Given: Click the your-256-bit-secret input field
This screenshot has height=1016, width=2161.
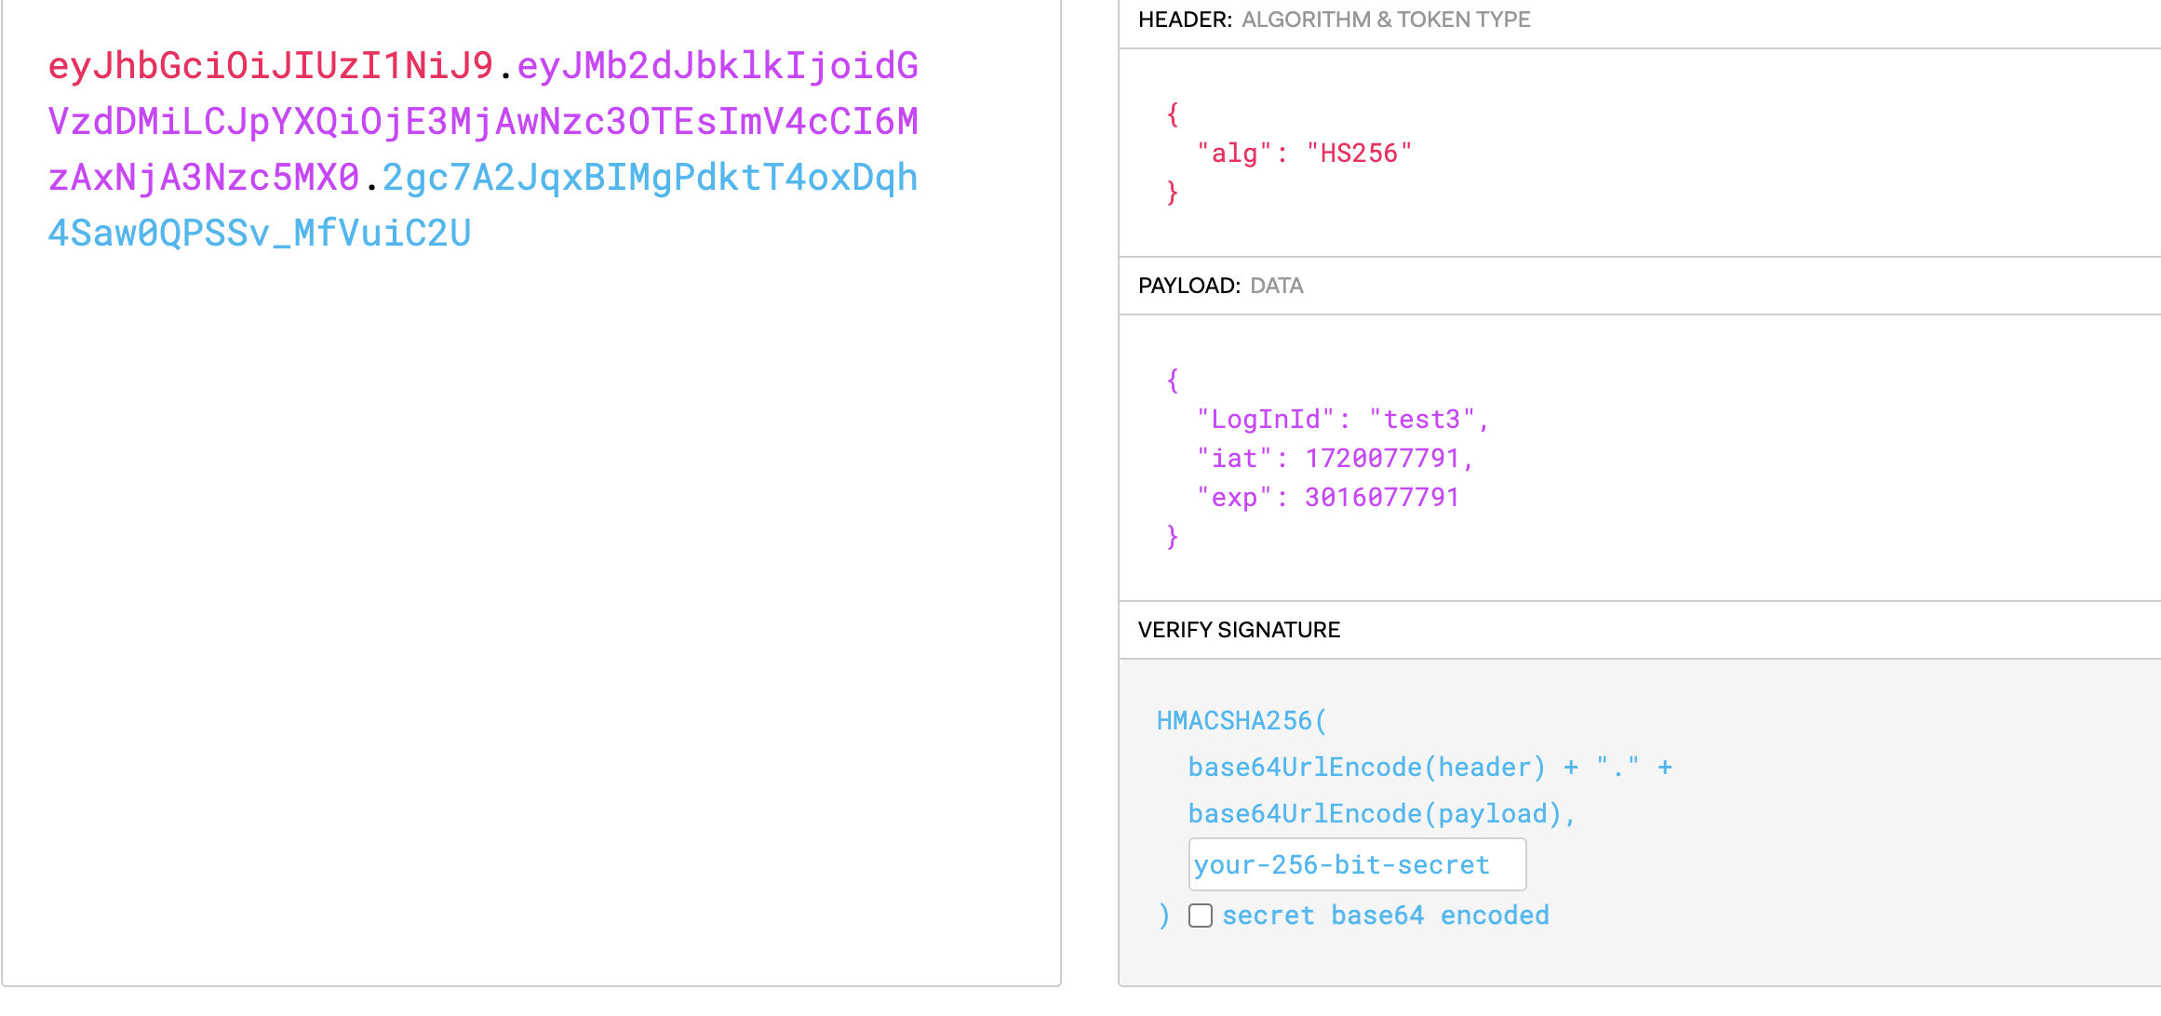Looking at the screenshot, I should [x=1356, y=864].
